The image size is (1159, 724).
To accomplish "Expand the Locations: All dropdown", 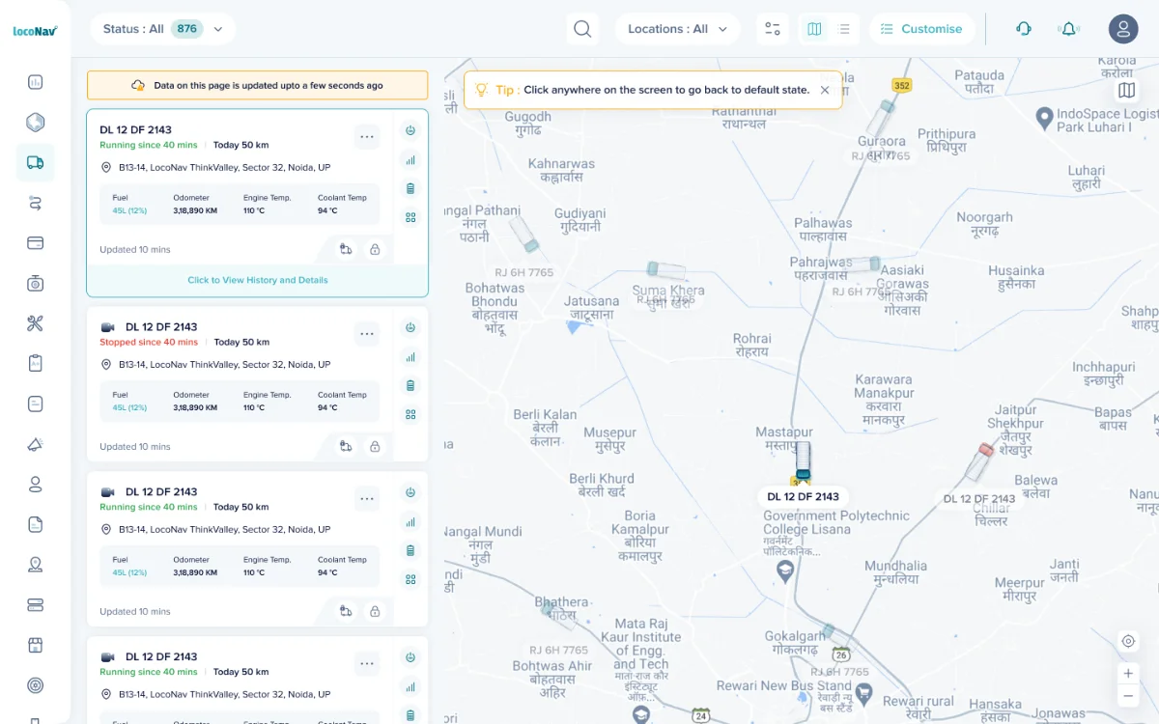I will [677, 29].
